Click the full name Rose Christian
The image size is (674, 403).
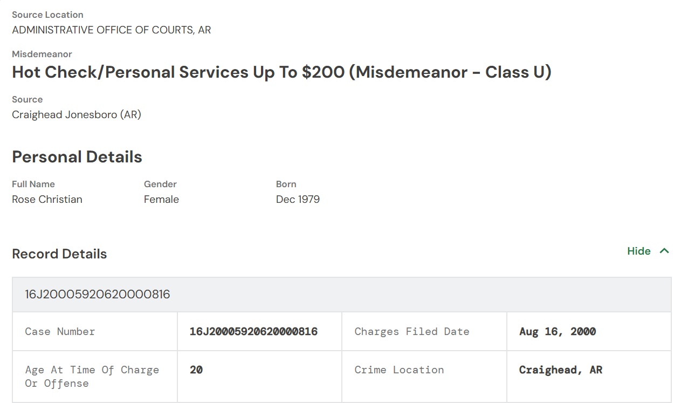click(x=47, y=200)
